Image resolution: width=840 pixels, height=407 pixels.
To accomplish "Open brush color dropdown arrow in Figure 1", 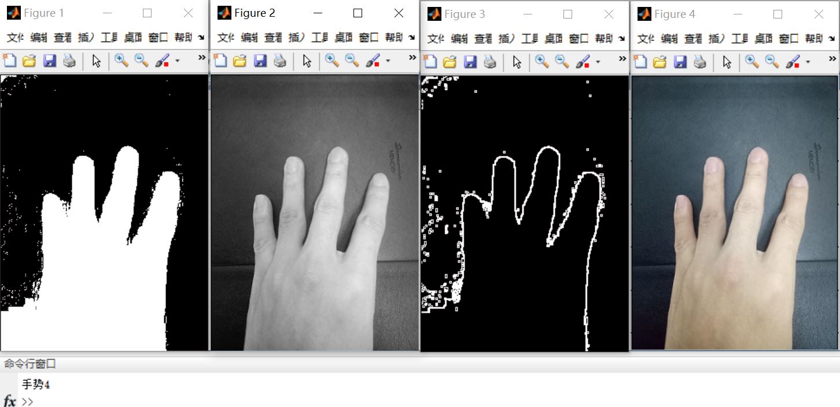I will [177, 61].
